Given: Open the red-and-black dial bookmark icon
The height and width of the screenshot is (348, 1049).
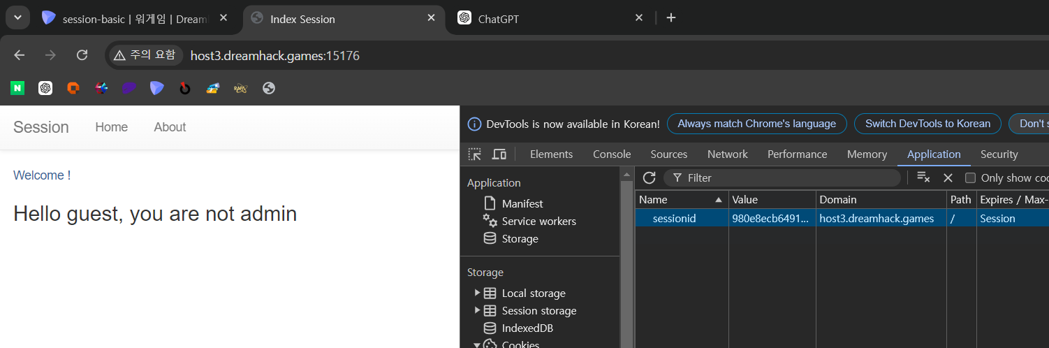Looking at the screenshot, I should 185,88.
